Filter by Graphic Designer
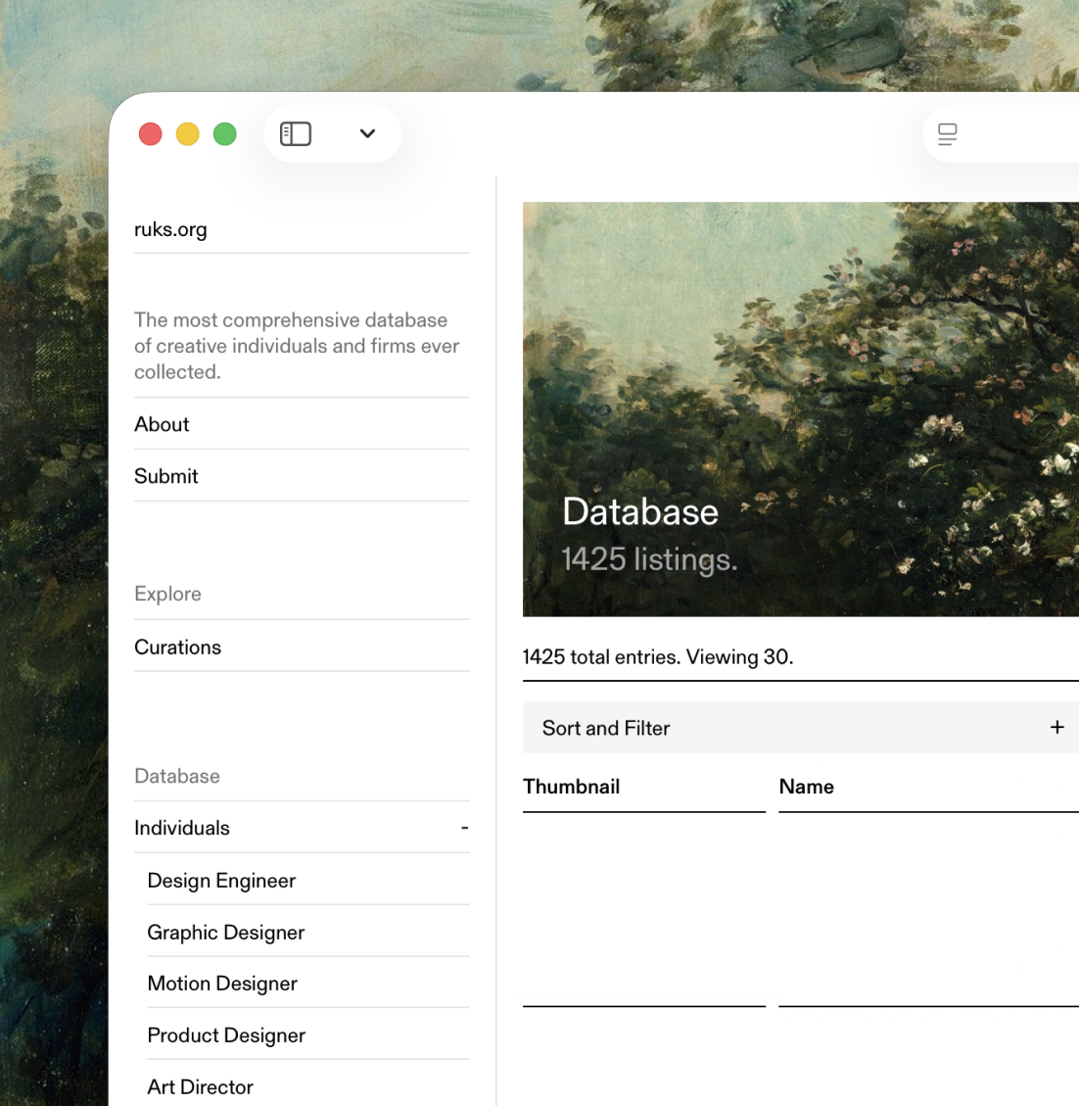1079x1106 pixels. point(225,933)
